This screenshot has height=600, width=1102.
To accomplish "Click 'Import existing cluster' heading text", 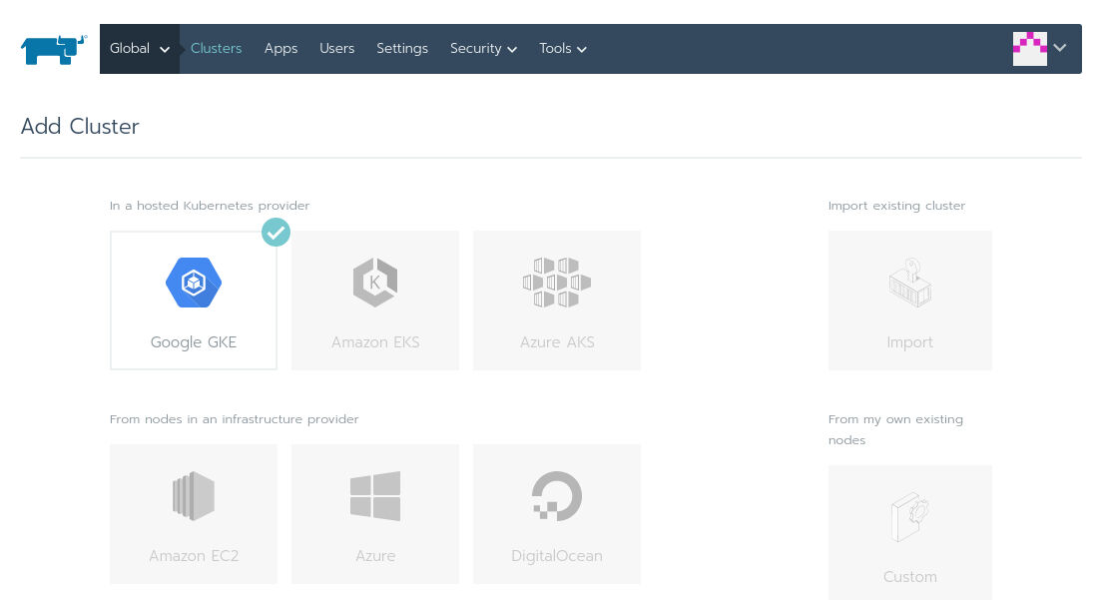I will click(896, 206).
